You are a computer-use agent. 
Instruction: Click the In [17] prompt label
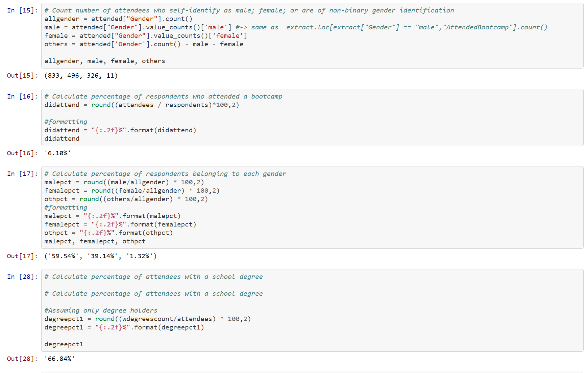21,174
